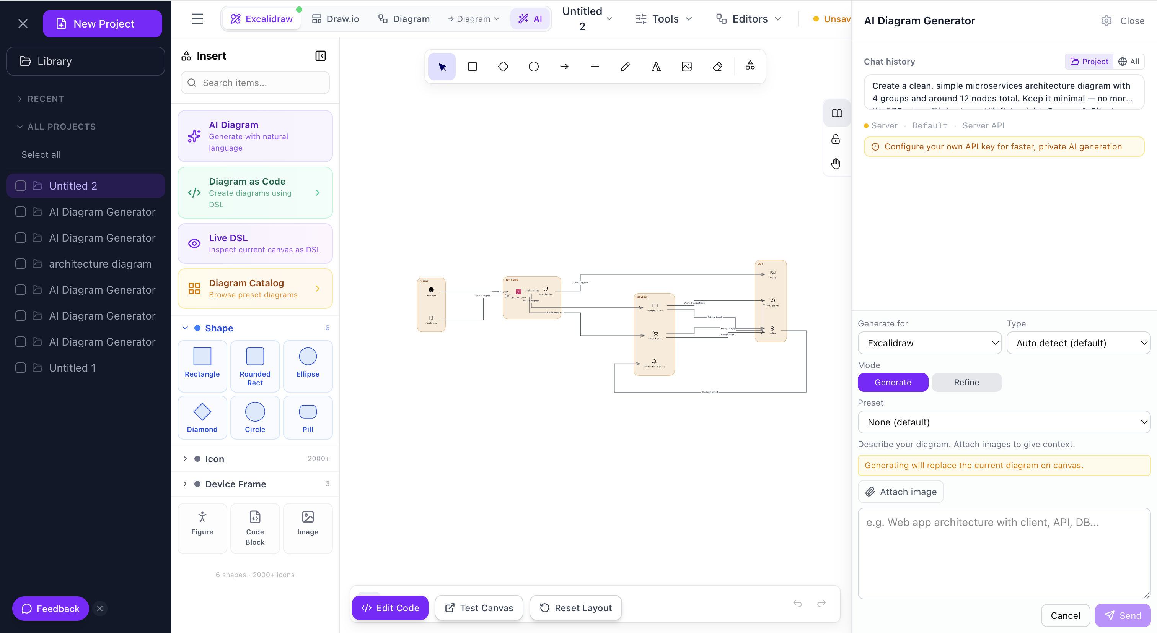Click the Search items input field
The width and height of the screenshot is (1157, 633).
pos(255,83)
